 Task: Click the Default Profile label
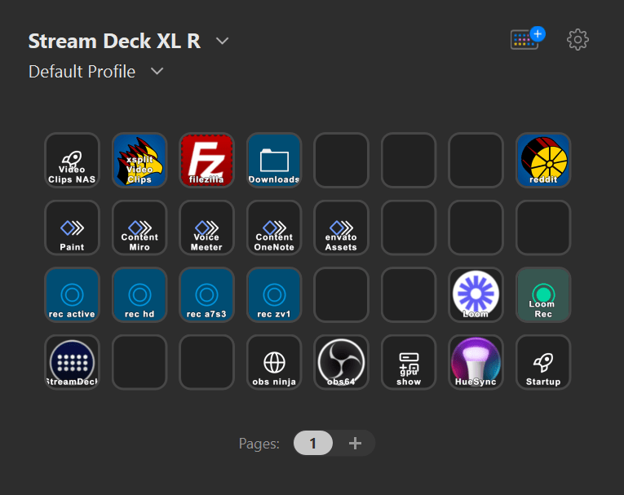(x=82, y=72)
